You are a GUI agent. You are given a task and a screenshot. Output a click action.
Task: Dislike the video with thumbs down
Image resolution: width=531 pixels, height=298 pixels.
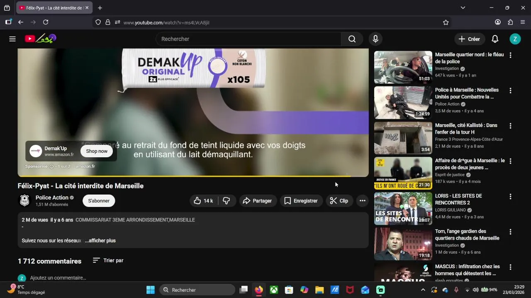point(227,201)
